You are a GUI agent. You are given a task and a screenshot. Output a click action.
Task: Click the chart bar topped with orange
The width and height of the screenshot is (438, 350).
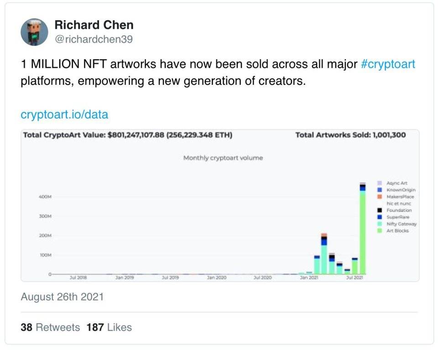pos(324,254)
